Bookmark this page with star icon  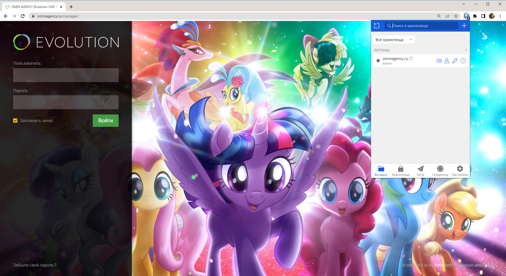[x=456, y=16]
